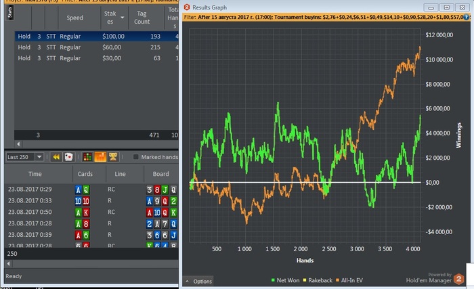The height and width of the screenshot is (289, 474).
Task: Click the hand time 23.08.2017 0:33
Action: click(30, 201)
